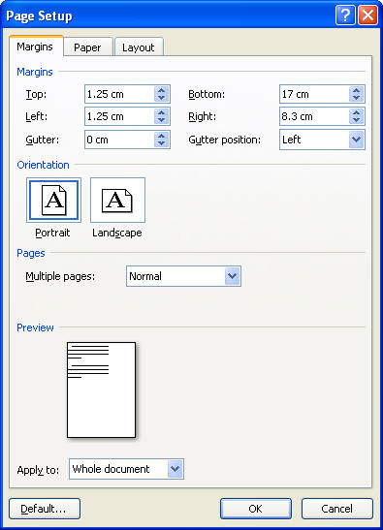The height and width of the screenshot is (530, 383).
Task: Click inside the Top margin field
Action: (120, 94)
